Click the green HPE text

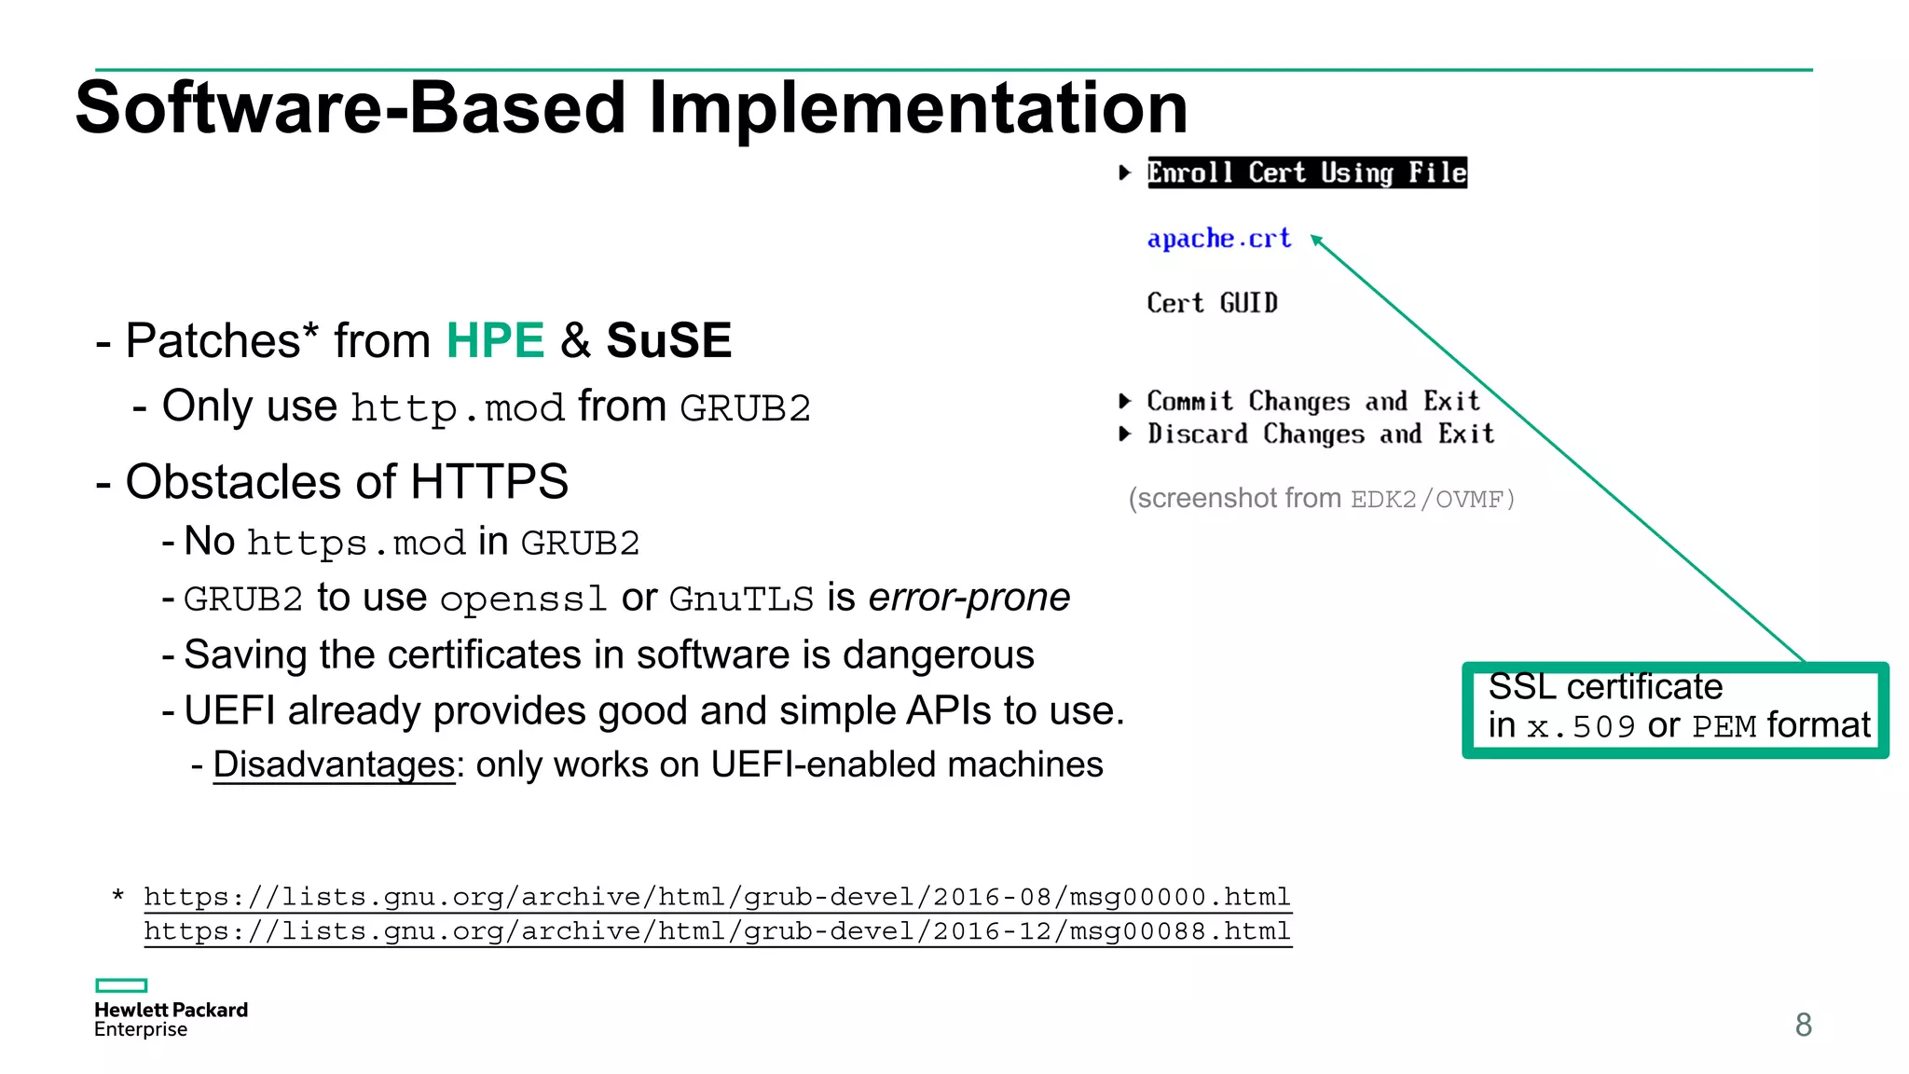495,340
